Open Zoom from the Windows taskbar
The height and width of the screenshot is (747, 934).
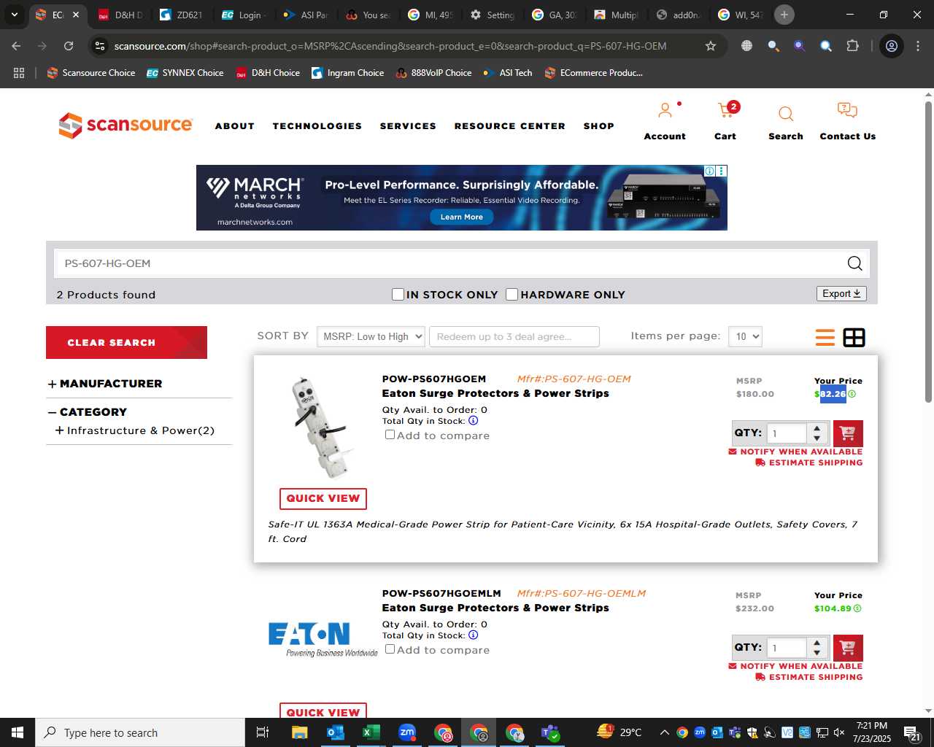pyautogui.click(x=407, y=732)
